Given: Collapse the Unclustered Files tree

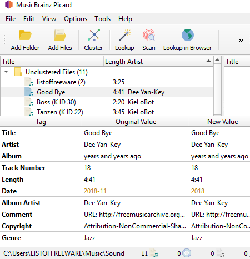Looking at the screenshot, I should pyautogui.click(x=6, y=72).
